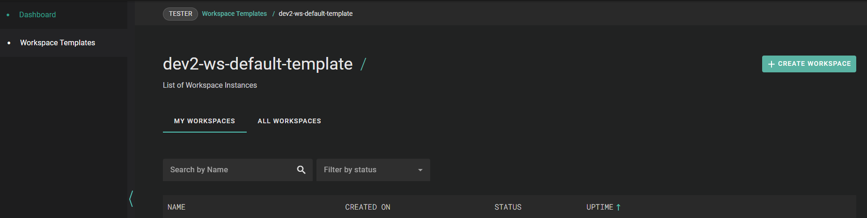This screenshot has width=867, height=218.
Task: Click the Create Workspace button
Action: [809, 64]
